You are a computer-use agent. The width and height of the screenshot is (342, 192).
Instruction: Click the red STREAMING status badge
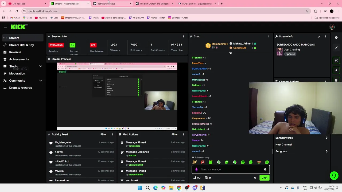(x=56, y=45)
